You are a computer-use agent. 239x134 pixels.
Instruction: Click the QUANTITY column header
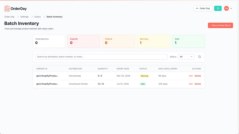[x=103, y=69]
